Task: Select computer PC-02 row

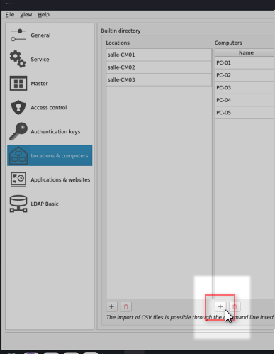Action: [x=245, y=75]
